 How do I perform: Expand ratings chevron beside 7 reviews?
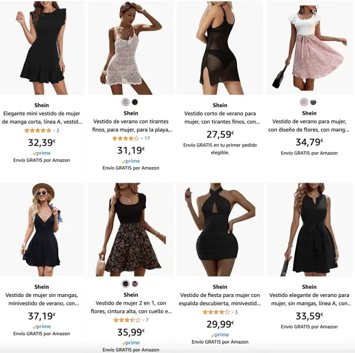pos(143,320)
